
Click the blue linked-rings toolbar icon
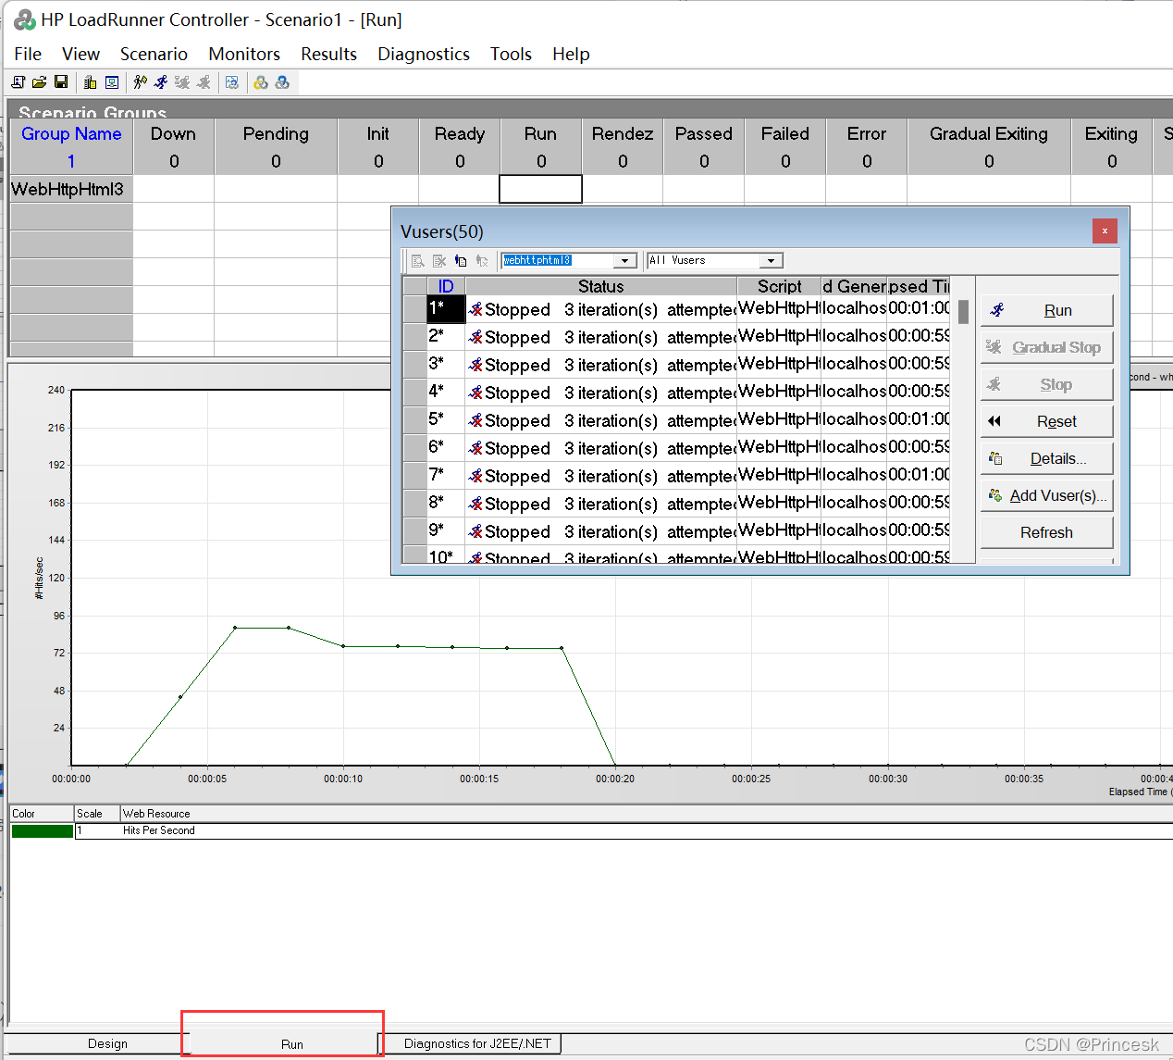click(x=282, y=82)
